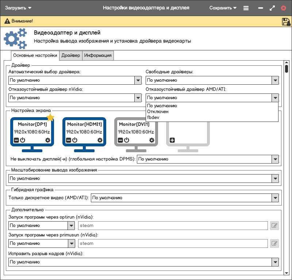Click the save profile icon in warning bar
The image size is (292, 280).
pyautogui.click(x=286, y=22)
